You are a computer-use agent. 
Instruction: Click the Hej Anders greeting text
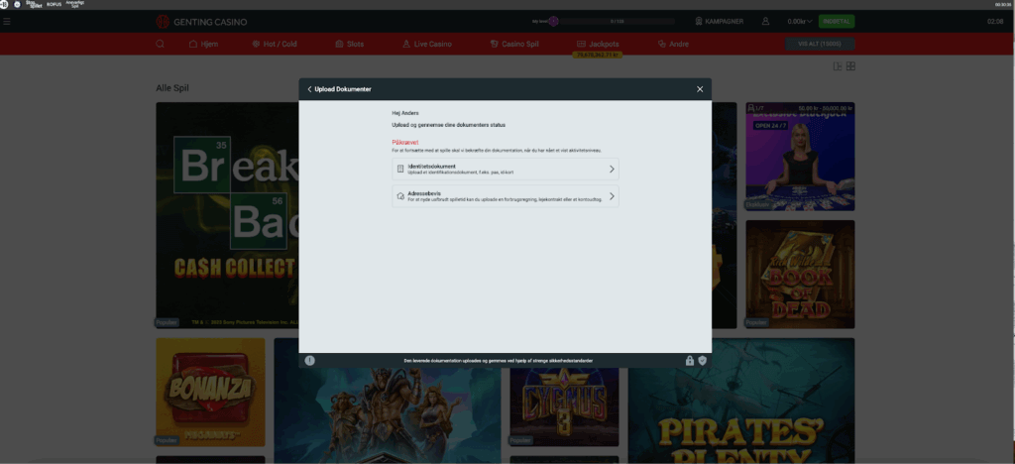pos(405,113)
